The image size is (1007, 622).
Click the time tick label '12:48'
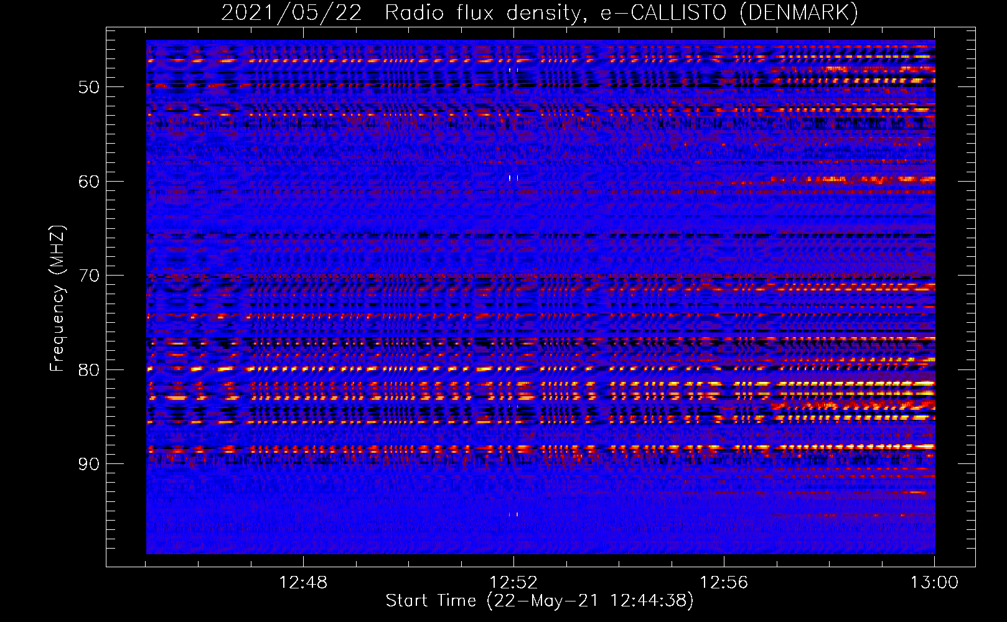303,583
